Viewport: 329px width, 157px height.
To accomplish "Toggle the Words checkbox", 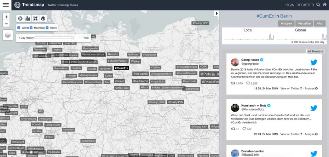I will pyautogui.click(x=19, y=28).
